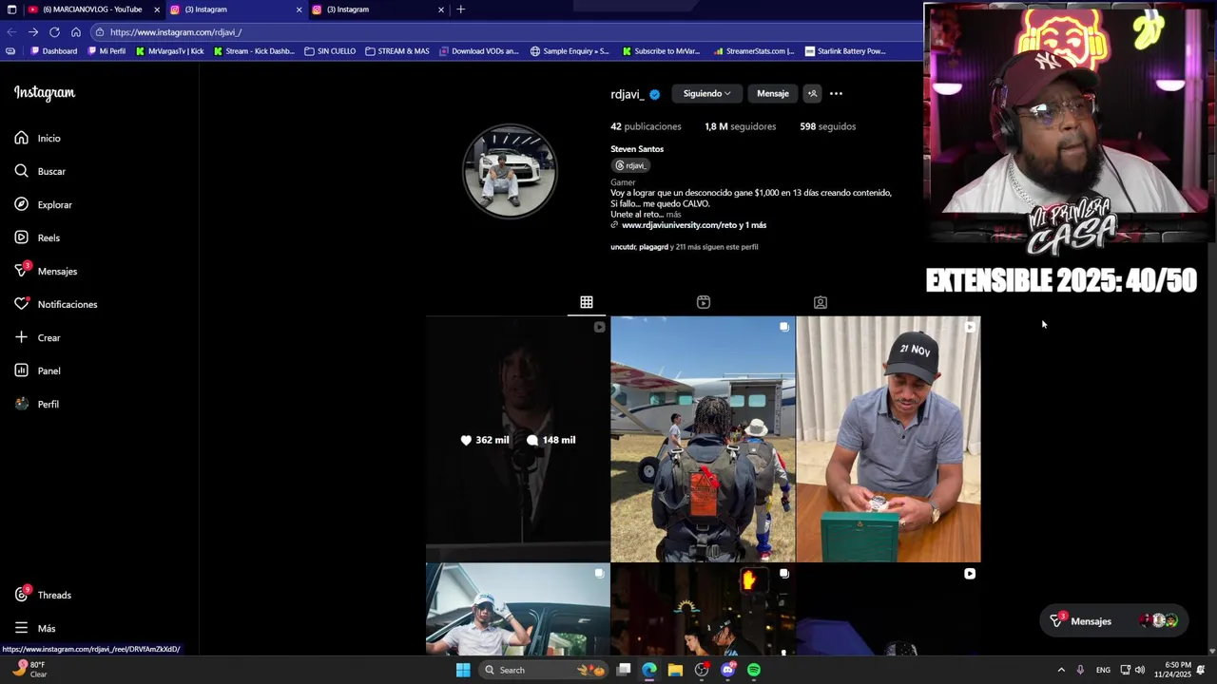Click Instagram logo wordmark
Viewport: 1217px width, 684px height.
(44, 93)
